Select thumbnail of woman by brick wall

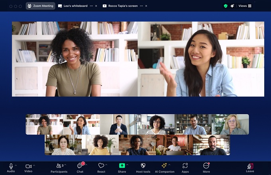tap(137, 145)
